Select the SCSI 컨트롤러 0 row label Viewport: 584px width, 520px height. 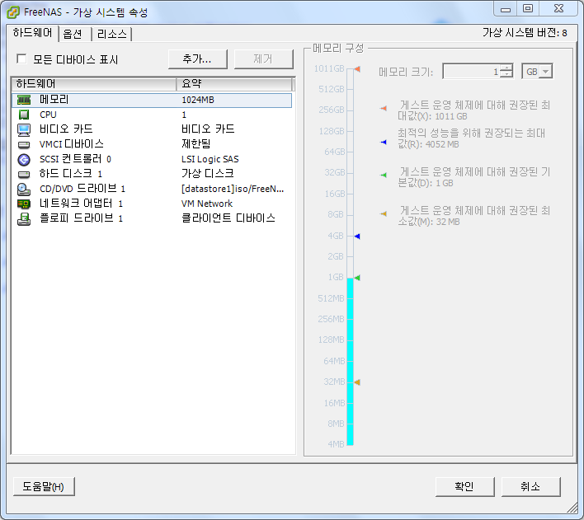pyautogui.click(x=75, y=159)
